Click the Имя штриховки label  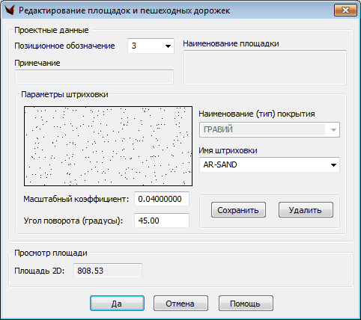click(228, 150)
